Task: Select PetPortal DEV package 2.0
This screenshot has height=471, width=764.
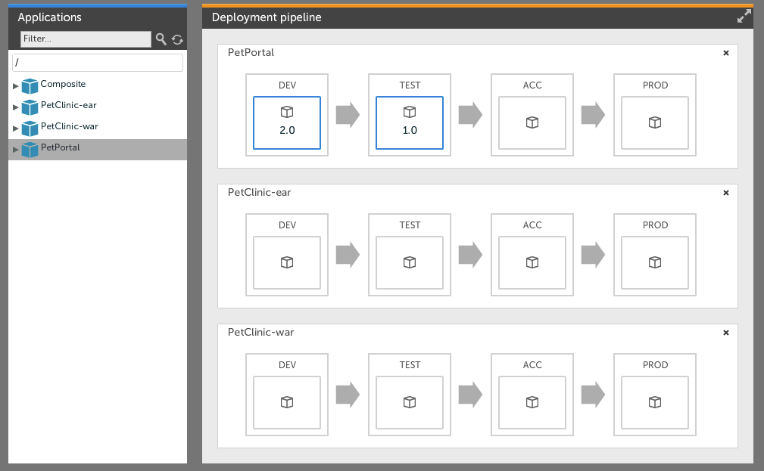Action: pos(287,122)
